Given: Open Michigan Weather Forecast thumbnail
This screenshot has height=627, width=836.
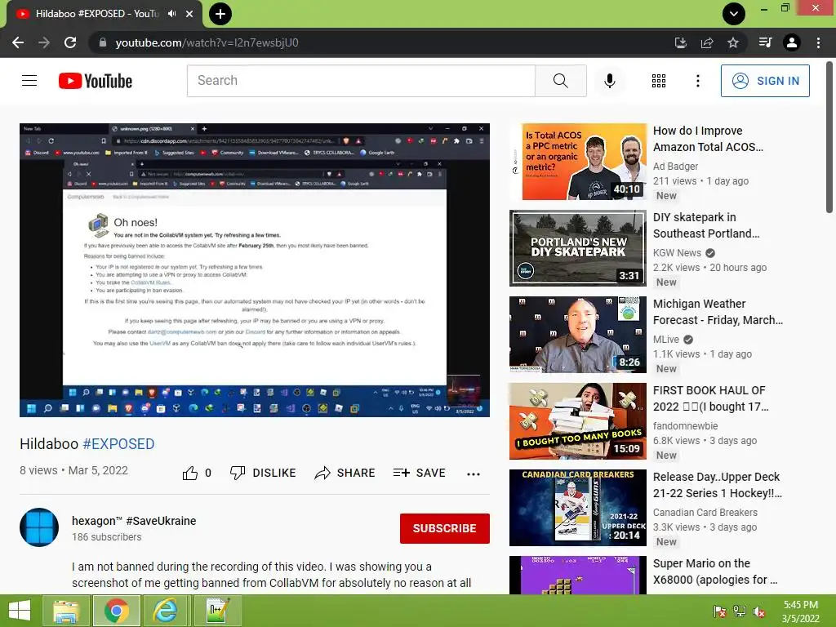Looking at the screenshot, I should [x=578, y=335].
